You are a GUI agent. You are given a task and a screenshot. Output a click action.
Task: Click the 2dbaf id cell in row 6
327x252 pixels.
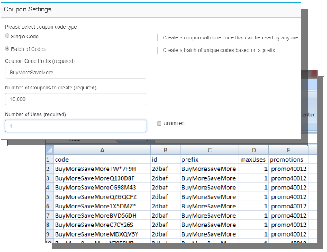click(x=165, y=206)
